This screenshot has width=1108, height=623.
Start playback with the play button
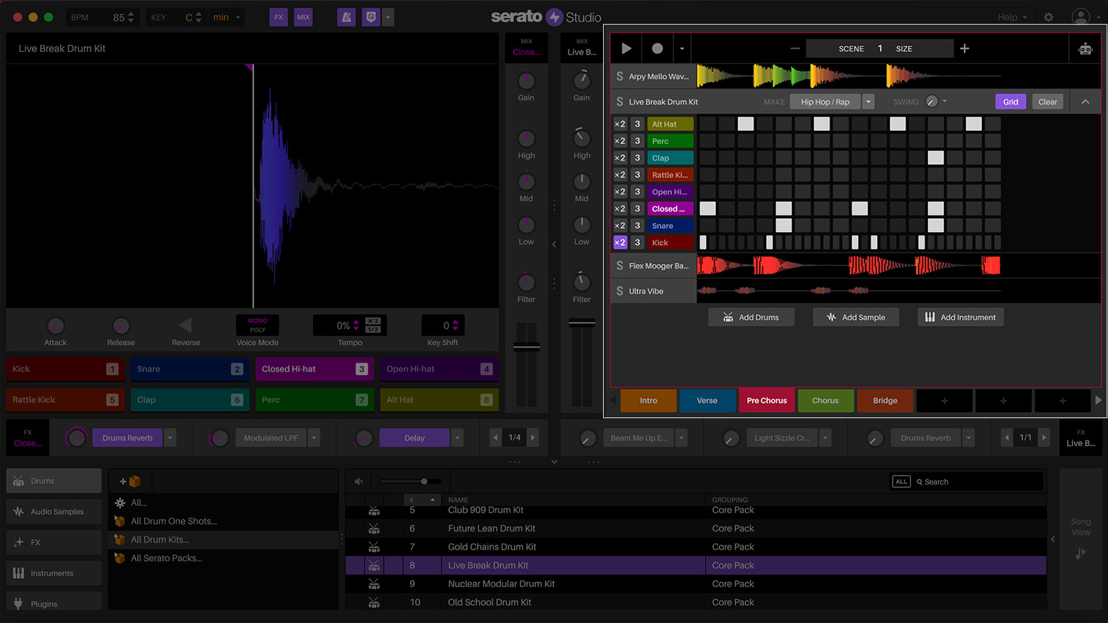(626, 48)
